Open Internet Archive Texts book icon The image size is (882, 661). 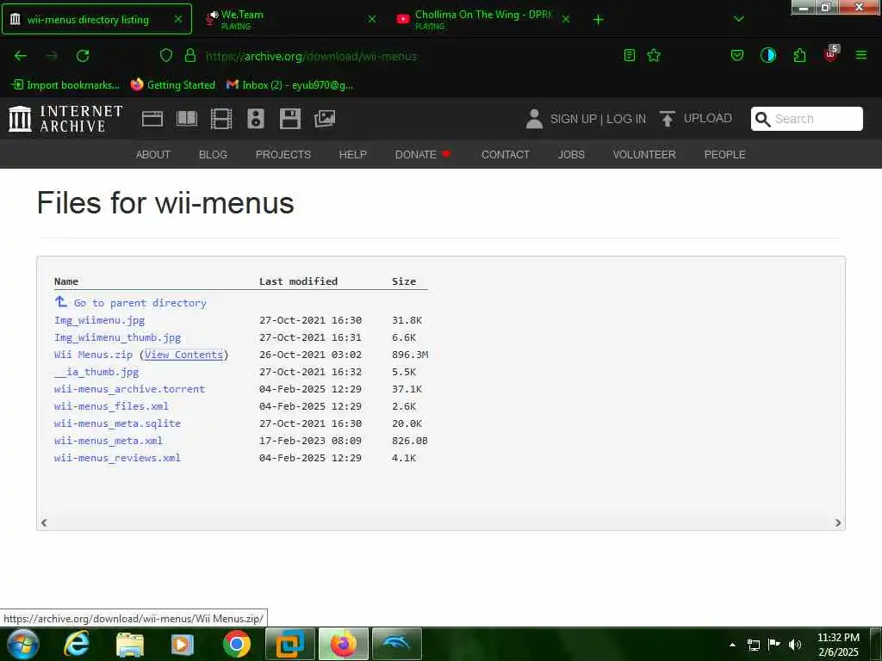pyautogui.click(x=187, y=119)
